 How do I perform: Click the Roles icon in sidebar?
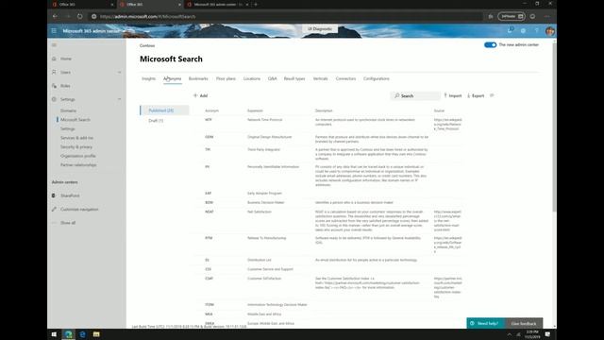click(54, 86)
